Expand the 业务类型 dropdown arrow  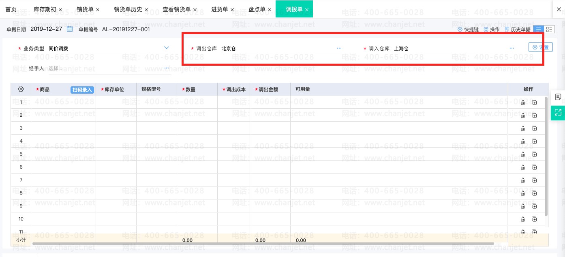coord(166,48)
